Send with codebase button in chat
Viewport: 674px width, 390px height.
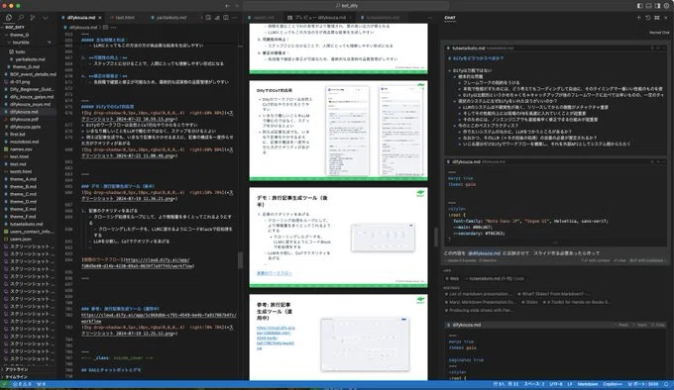(646, 260)
